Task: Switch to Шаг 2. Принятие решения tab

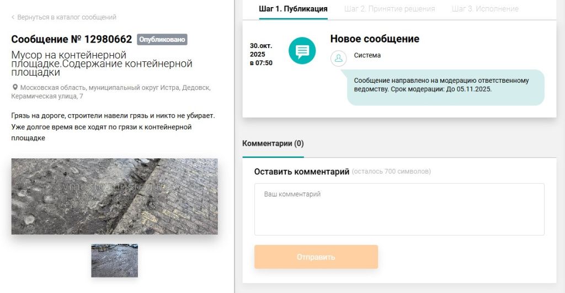Action: tap(390, 9)
